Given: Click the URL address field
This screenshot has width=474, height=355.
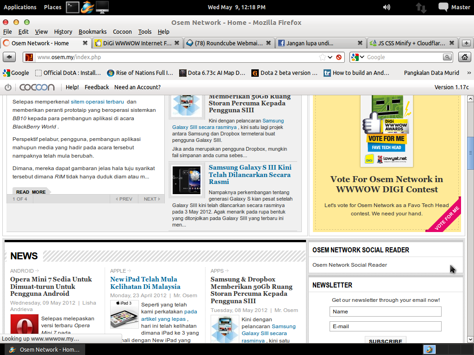Looking at the screenshot, I should (177, 57).
